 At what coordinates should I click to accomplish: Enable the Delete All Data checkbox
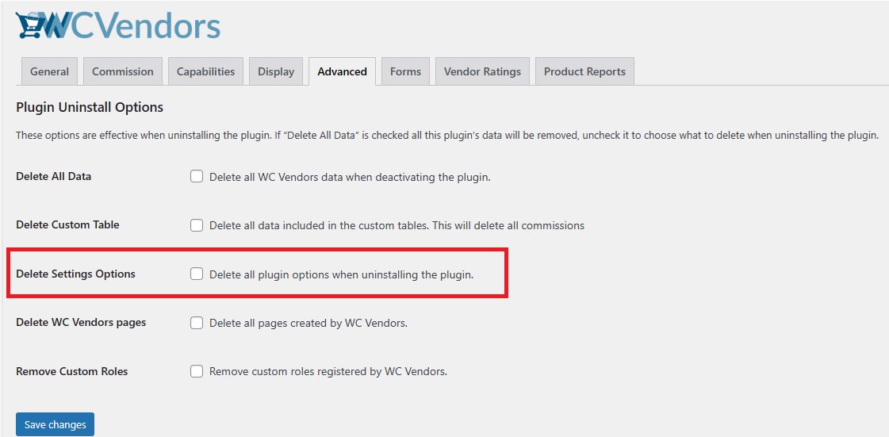[197, 177]
